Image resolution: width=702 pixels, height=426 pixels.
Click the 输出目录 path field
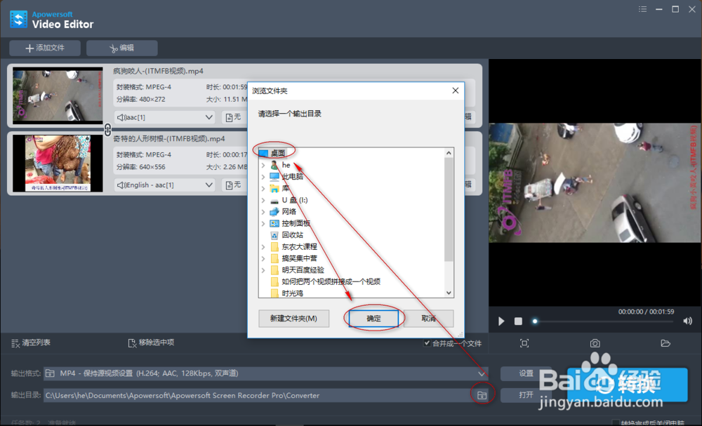[256, 395]
